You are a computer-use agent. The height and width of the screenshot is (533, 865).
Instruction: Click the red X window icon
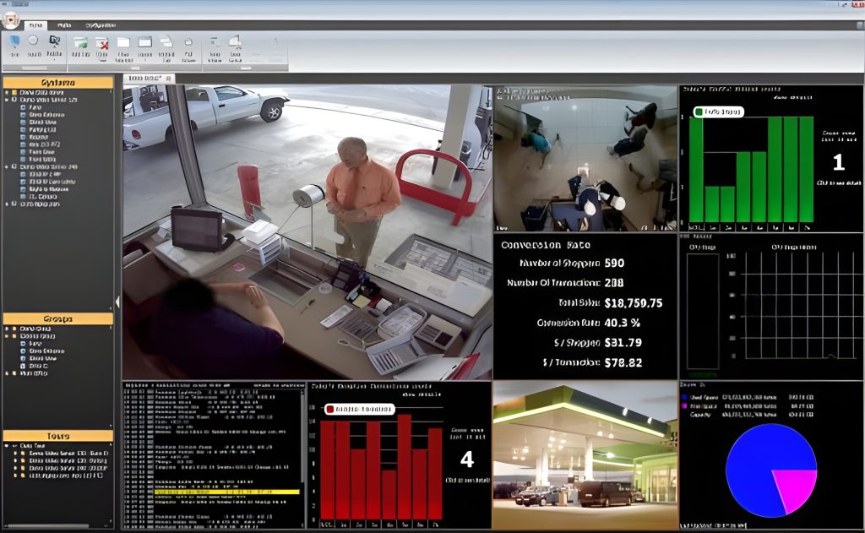pyautogui.click(x=102, y=42)
